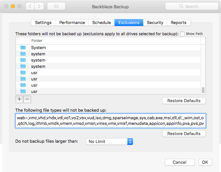Restore Defaults for excluded file types
The image size is (221, 172).
(184, 133)
